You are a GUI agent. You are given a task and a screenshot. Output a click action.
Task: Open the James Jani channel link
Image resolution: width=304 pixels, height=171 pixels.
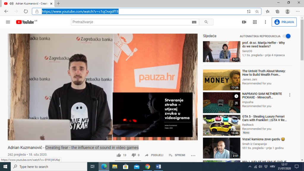click(249, 79)
